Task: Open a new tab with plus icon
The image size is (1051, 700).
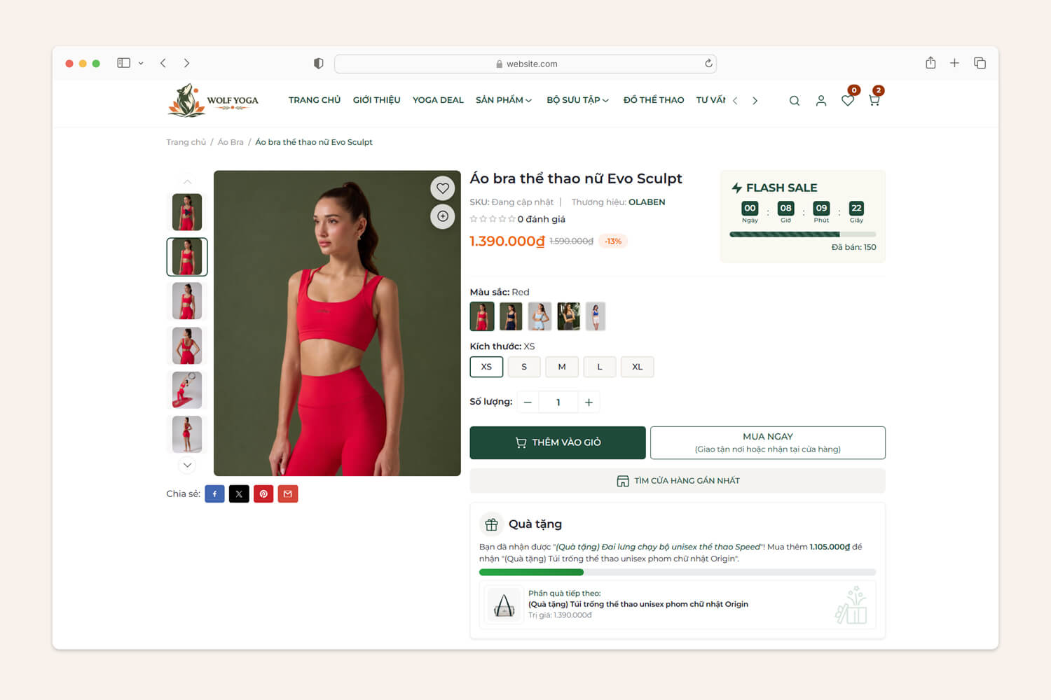Action: 954,63
